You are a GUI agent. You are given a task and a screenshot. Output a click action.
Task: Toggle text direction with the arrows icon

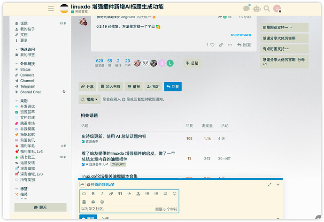tap(165, 194)
